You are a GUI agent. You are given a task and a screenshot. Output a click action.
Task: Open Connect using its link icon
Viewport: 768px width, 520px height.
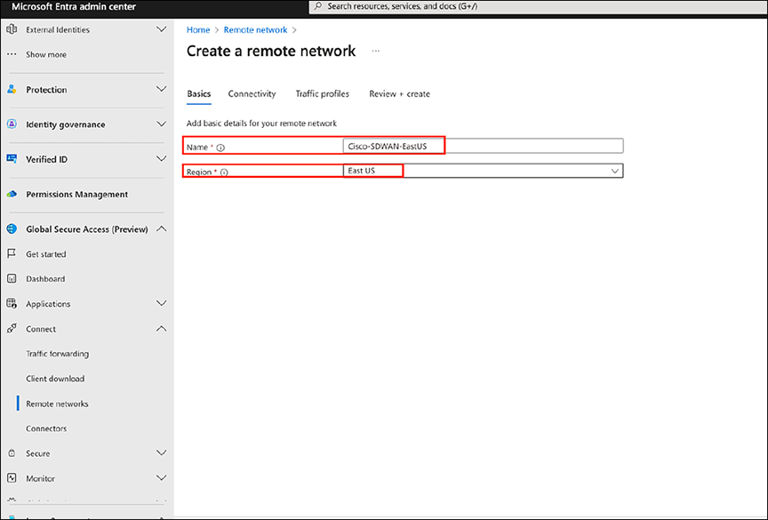pyautogui.click(x=12, y=328)
